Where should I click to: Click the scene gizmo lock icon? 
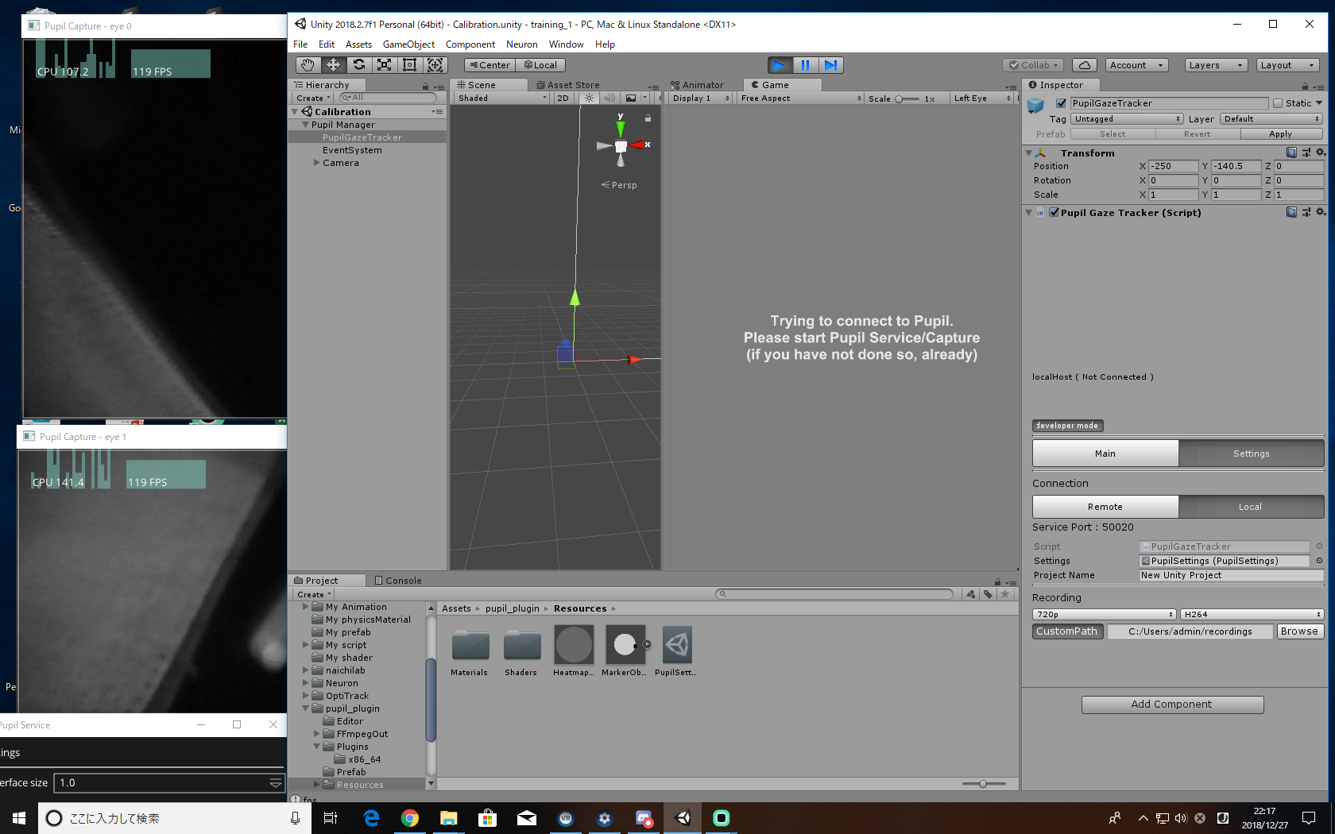tap(648, 118)
